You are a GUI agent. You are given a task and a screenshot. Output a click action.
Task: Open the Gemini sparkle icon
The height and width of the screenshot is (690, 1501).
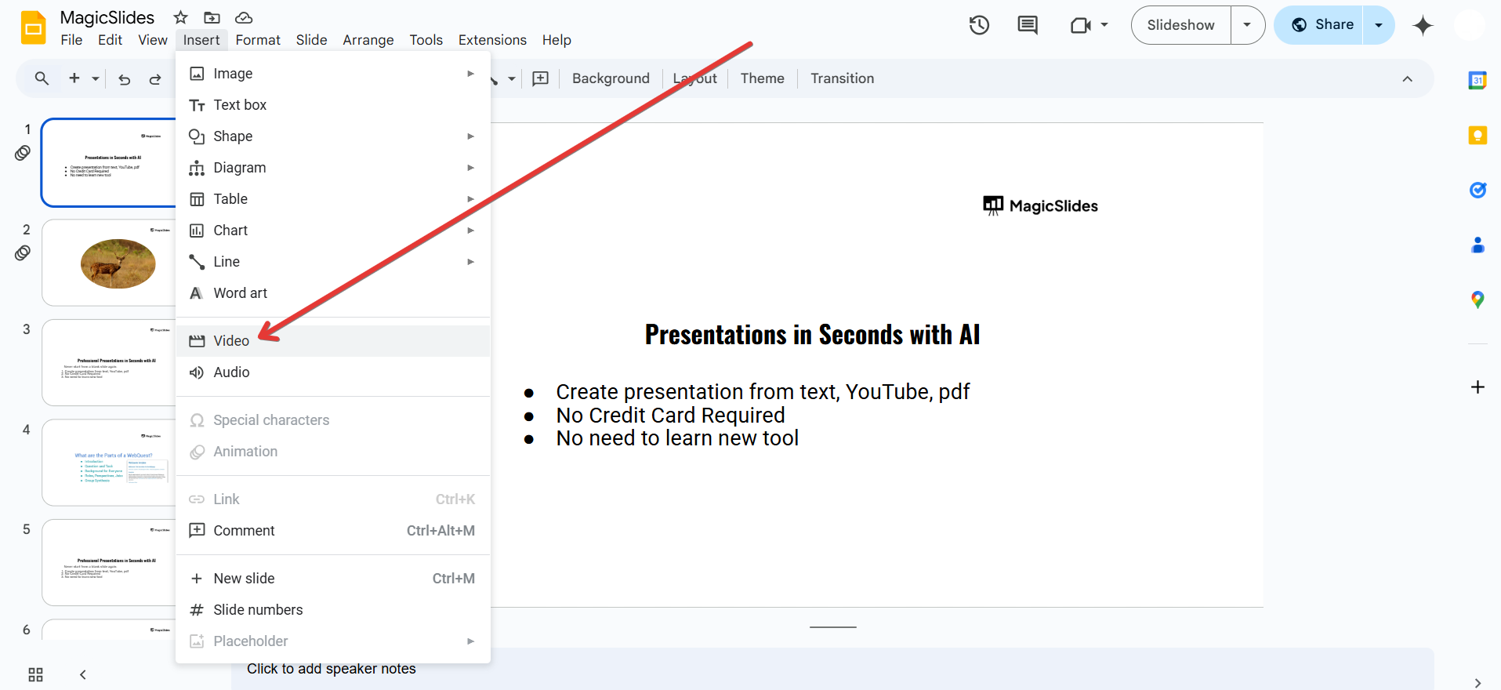pos(1423,25)
